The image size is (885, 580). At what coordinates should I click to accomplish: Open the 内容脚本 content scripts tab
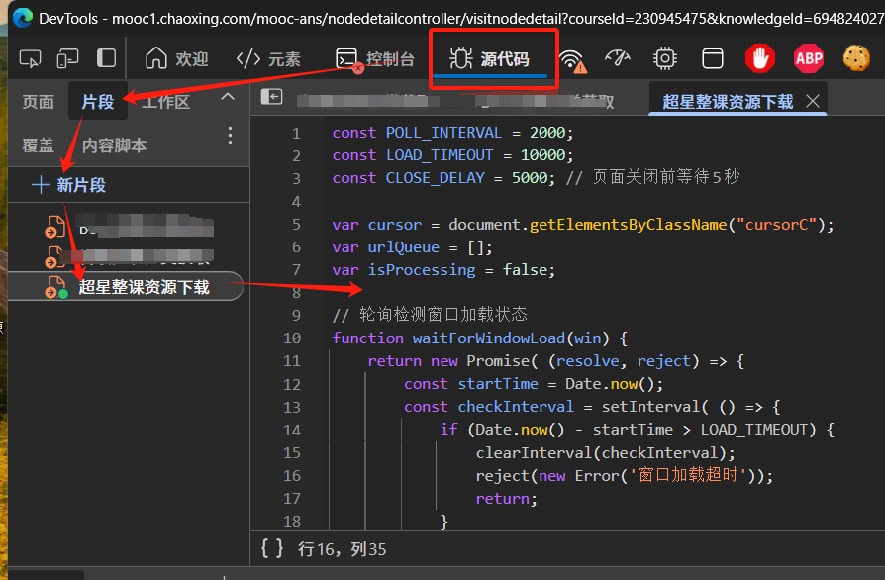pyautogui.click(x=115, y=145)
